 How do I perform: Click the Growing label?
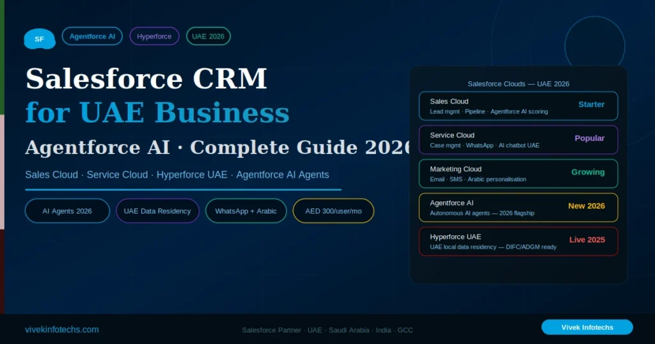[x=588, y=172]
